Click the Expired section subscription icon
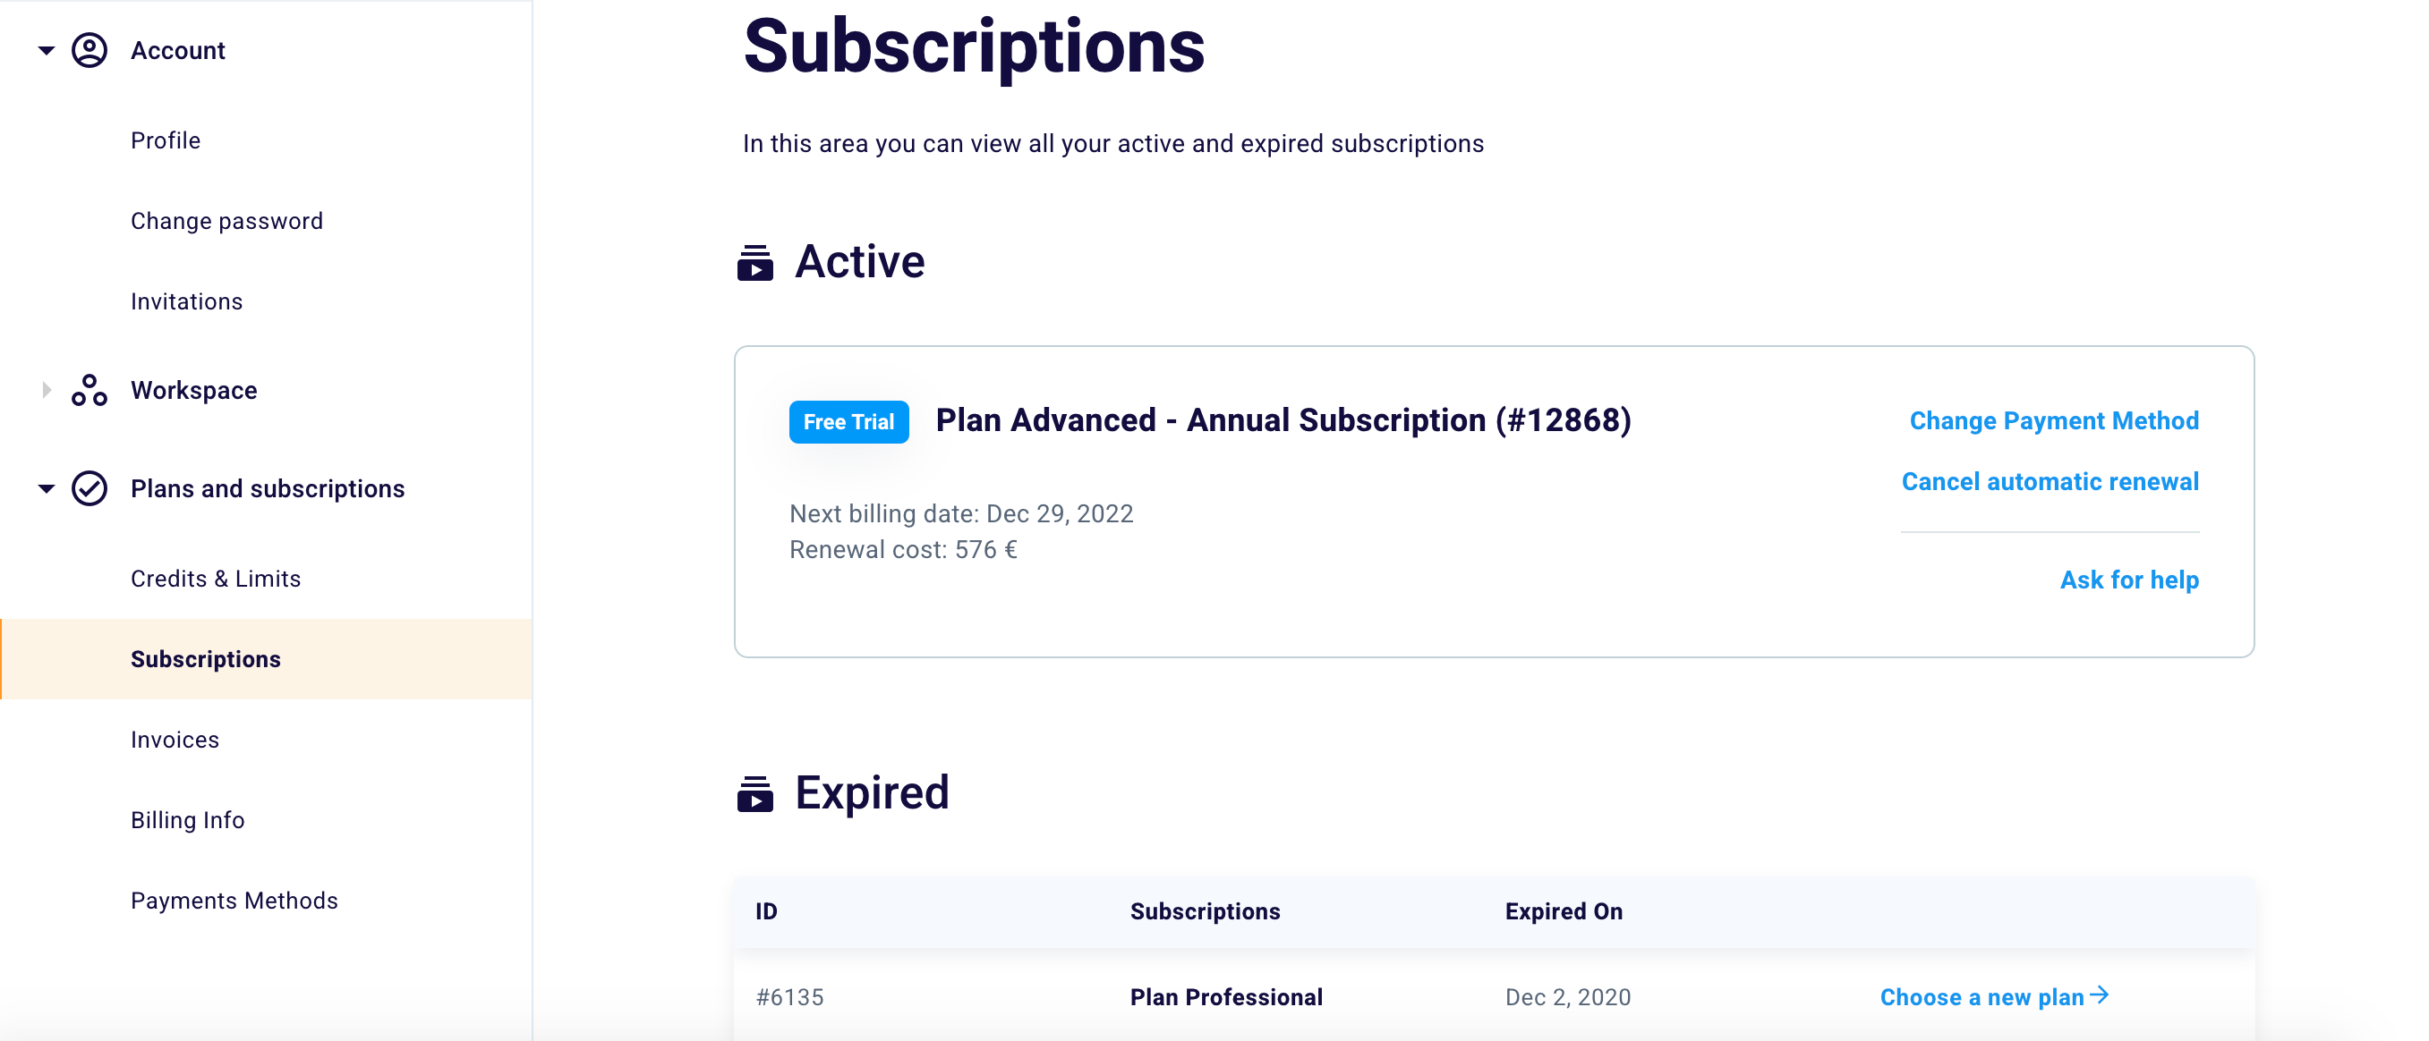 coord(754,794)
